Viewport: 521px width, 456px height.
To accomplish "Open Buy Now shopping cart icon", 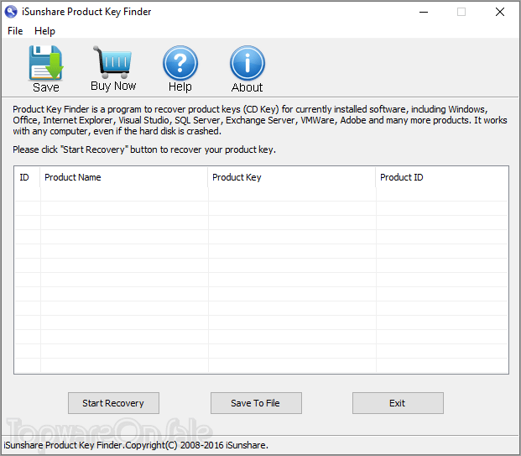I will click(113, 62).
